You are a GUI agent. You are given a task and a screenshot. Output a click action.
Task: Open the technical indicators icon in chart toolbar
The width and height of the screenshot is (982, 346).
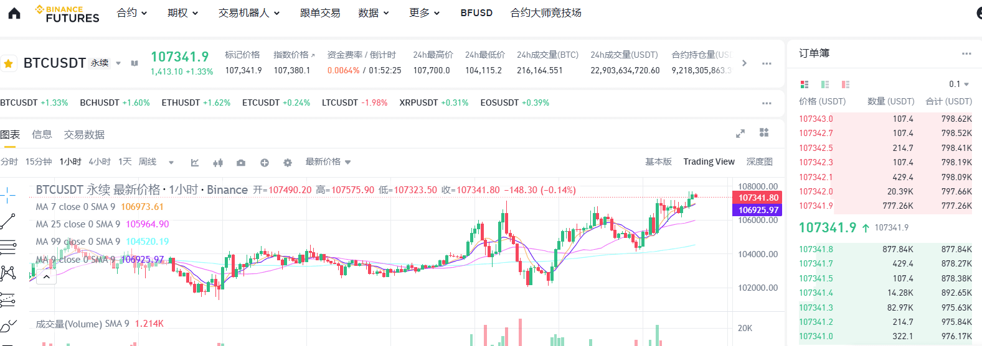coord(195,163)
